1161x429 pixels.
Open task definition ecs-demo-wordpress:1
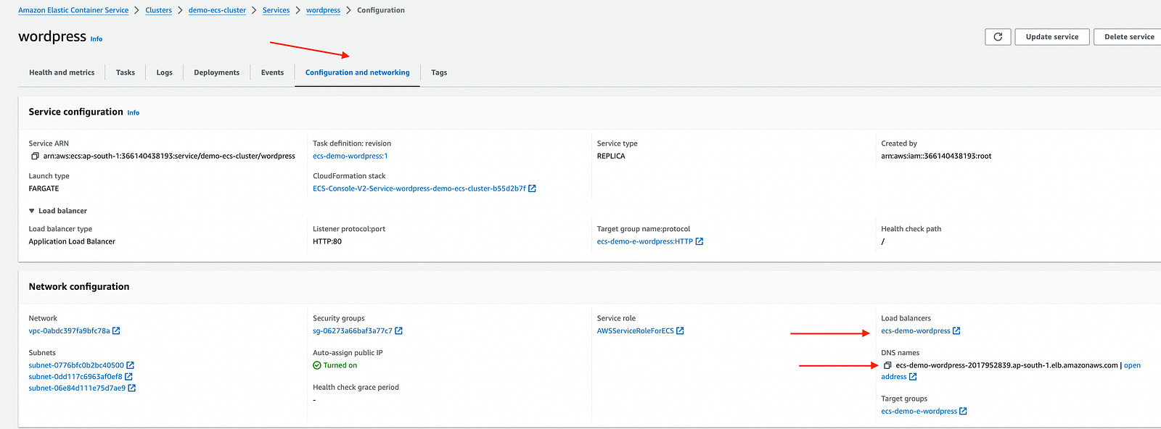(350, 157)
